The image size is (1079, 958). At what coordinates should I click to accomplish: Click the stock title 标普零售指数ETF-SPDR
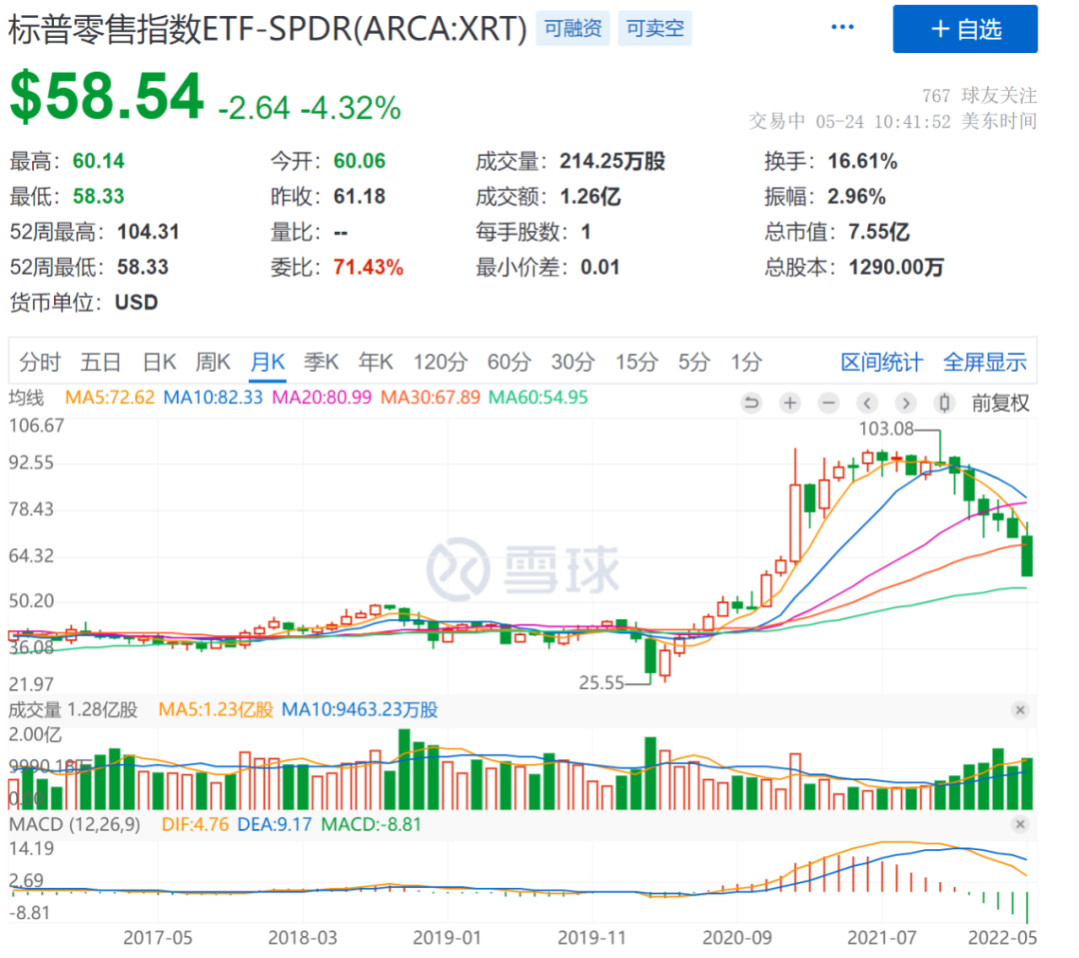[x=267, y=29]
